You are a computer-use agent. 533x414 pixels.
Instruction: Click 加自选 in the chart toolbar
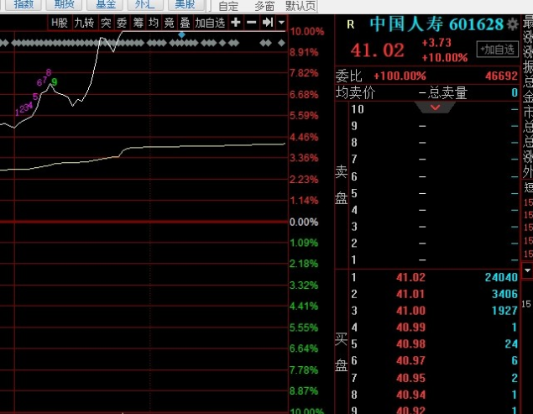[x=210, y=23]
